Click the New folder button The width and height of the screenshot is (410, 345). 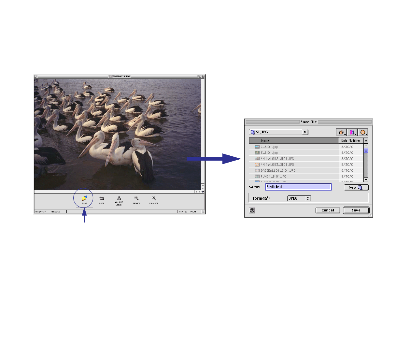click(x=356, y=187)
